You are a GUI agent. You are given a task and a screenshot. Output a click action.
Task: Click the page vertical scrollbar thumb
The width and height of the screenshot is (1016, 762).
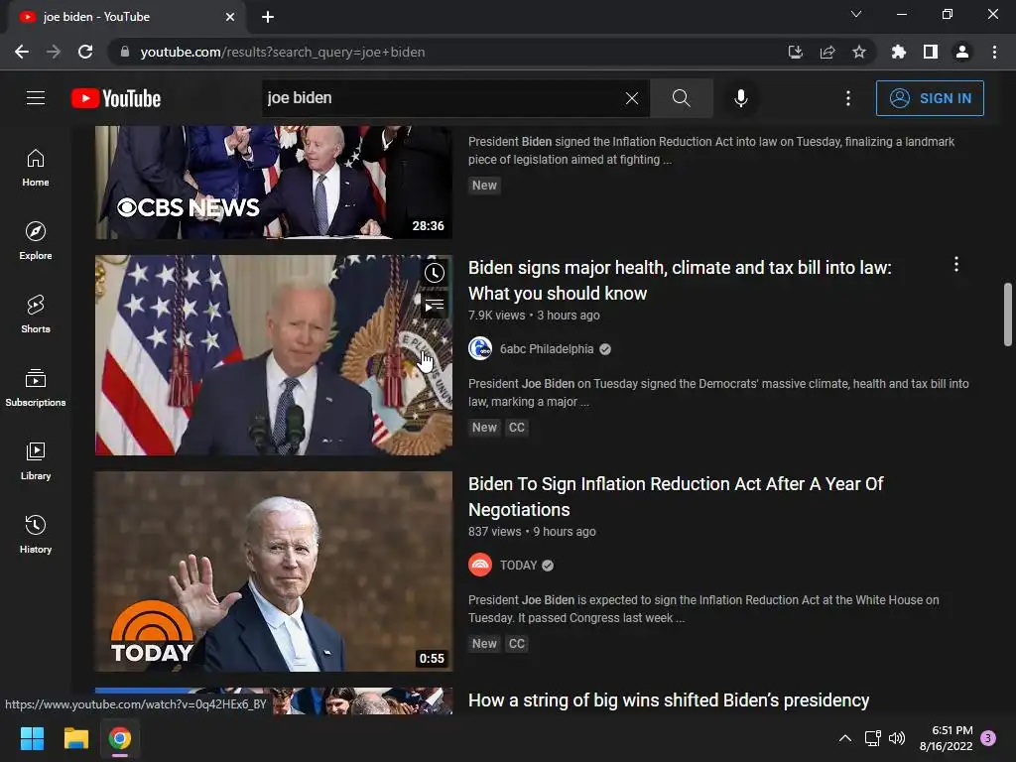pyautogui.click(x=1008, y=315)
